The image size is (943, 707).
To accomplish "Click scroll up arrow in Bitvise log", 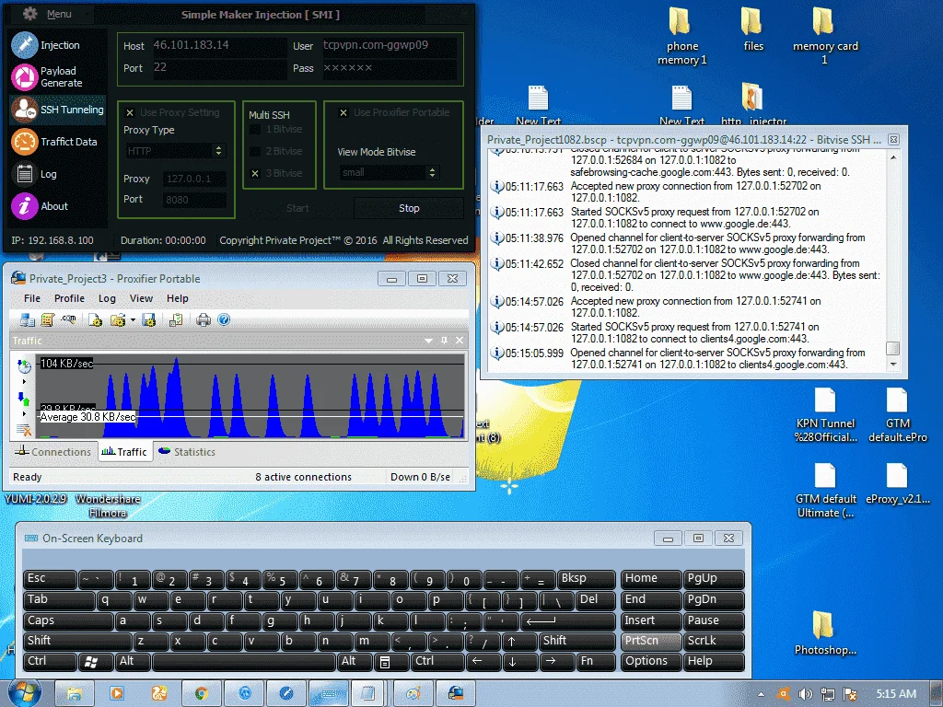I will click(893, 156).
